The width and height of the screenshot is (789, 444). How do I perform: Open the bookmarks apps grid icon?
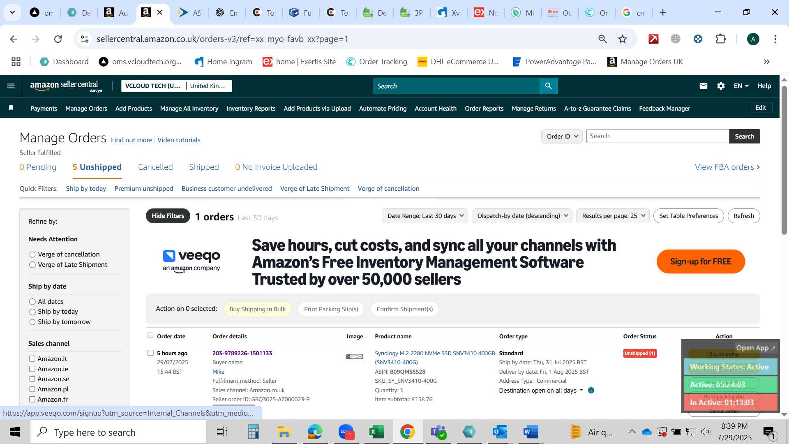(16, 62)
